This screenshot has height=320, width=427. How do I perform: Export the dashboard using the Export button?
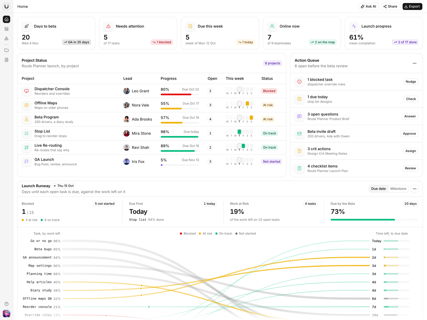click(x=412, y=6)
